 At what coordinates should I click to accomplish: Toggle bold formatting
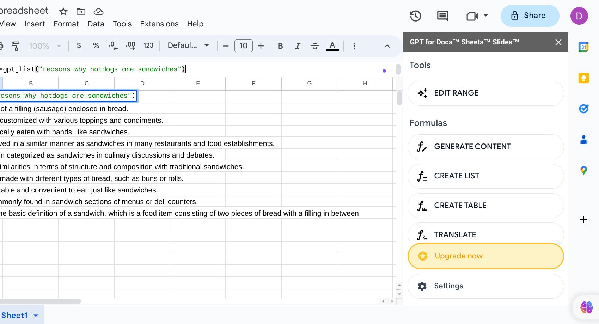pyautogui.click(x=280, y=46)
